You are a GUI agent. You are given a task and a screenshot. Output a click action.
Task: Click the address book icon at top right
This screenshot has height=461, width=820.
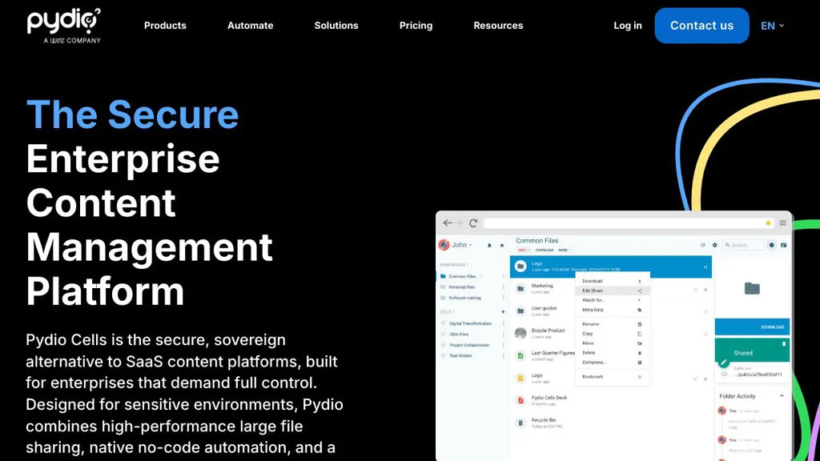click(784, 245)
